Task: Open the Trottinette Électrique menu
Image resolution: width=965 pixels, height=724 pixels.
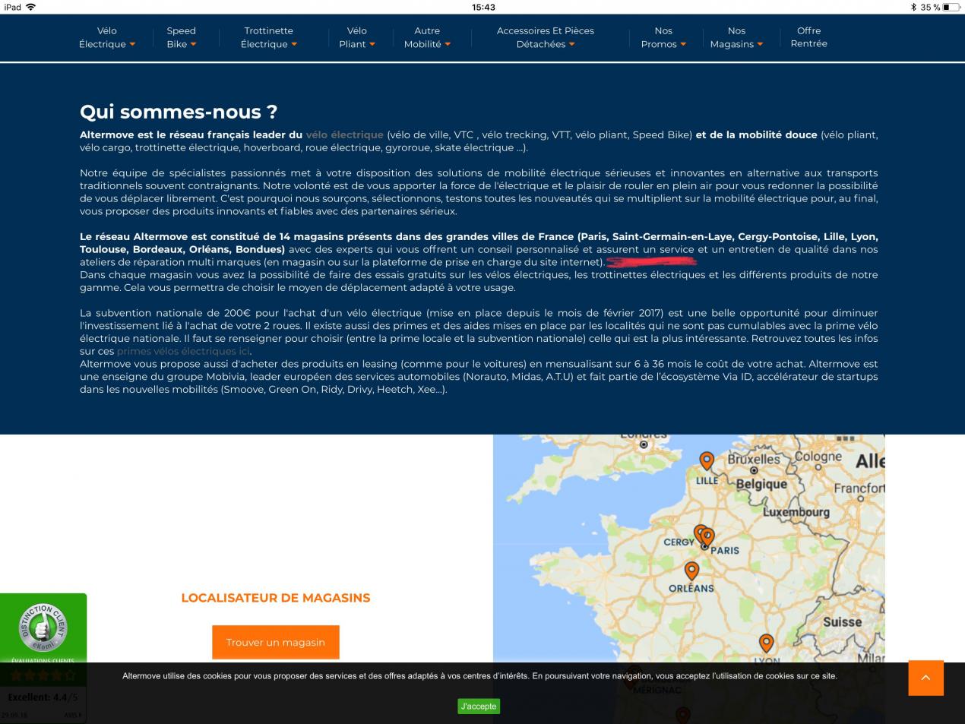Action: click(x=269, y=37)
